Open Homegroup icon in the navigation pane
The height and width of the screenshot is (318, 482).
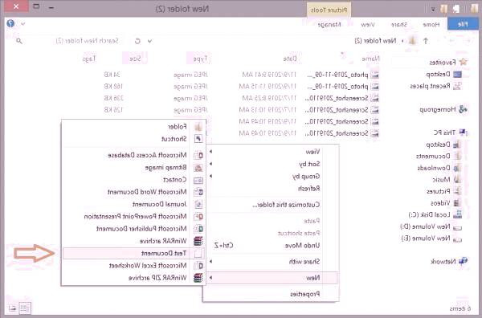point(463,109)
